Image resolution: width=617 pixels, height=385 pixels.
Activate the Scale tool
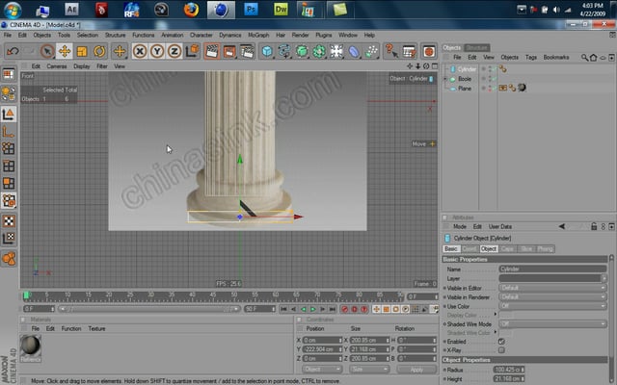[x=82, y=51]
